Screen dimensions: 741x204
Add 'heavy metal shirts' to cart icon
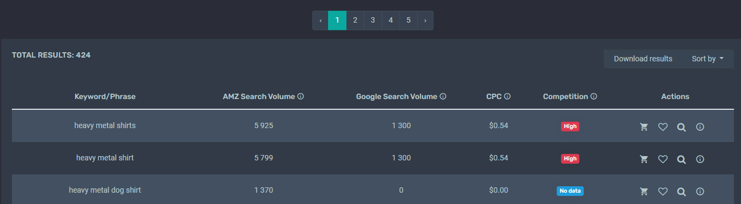[644, 127]
